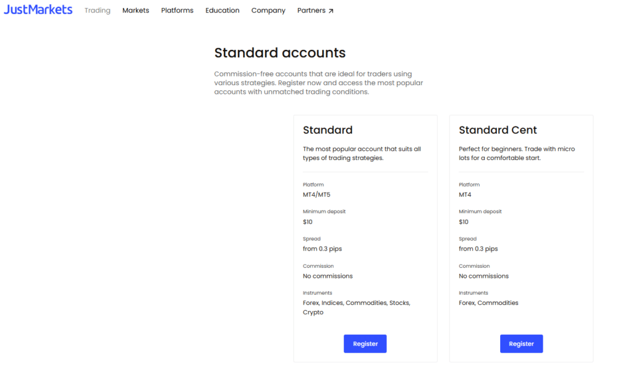Open the Platforms menu
Image resolution: width=633 pixels, height=384 pixels.
point(177,10)
